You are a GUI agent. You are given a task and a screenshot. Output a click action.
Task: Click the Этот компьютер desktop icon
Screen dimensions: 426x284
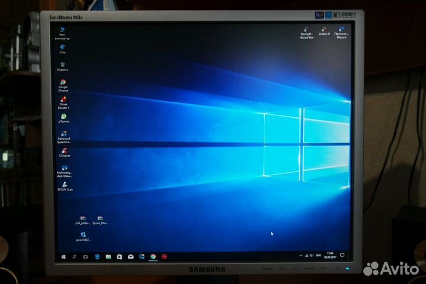[x=62, y=30]
